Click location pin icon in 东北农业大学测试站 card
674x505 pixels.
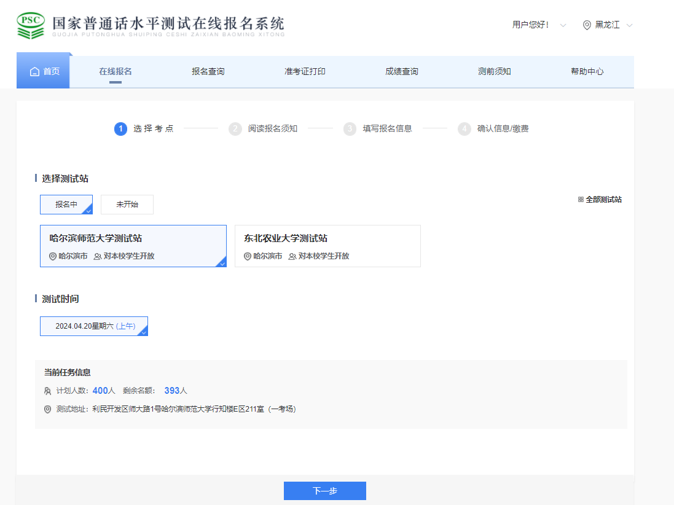click(x=248, y=256)
